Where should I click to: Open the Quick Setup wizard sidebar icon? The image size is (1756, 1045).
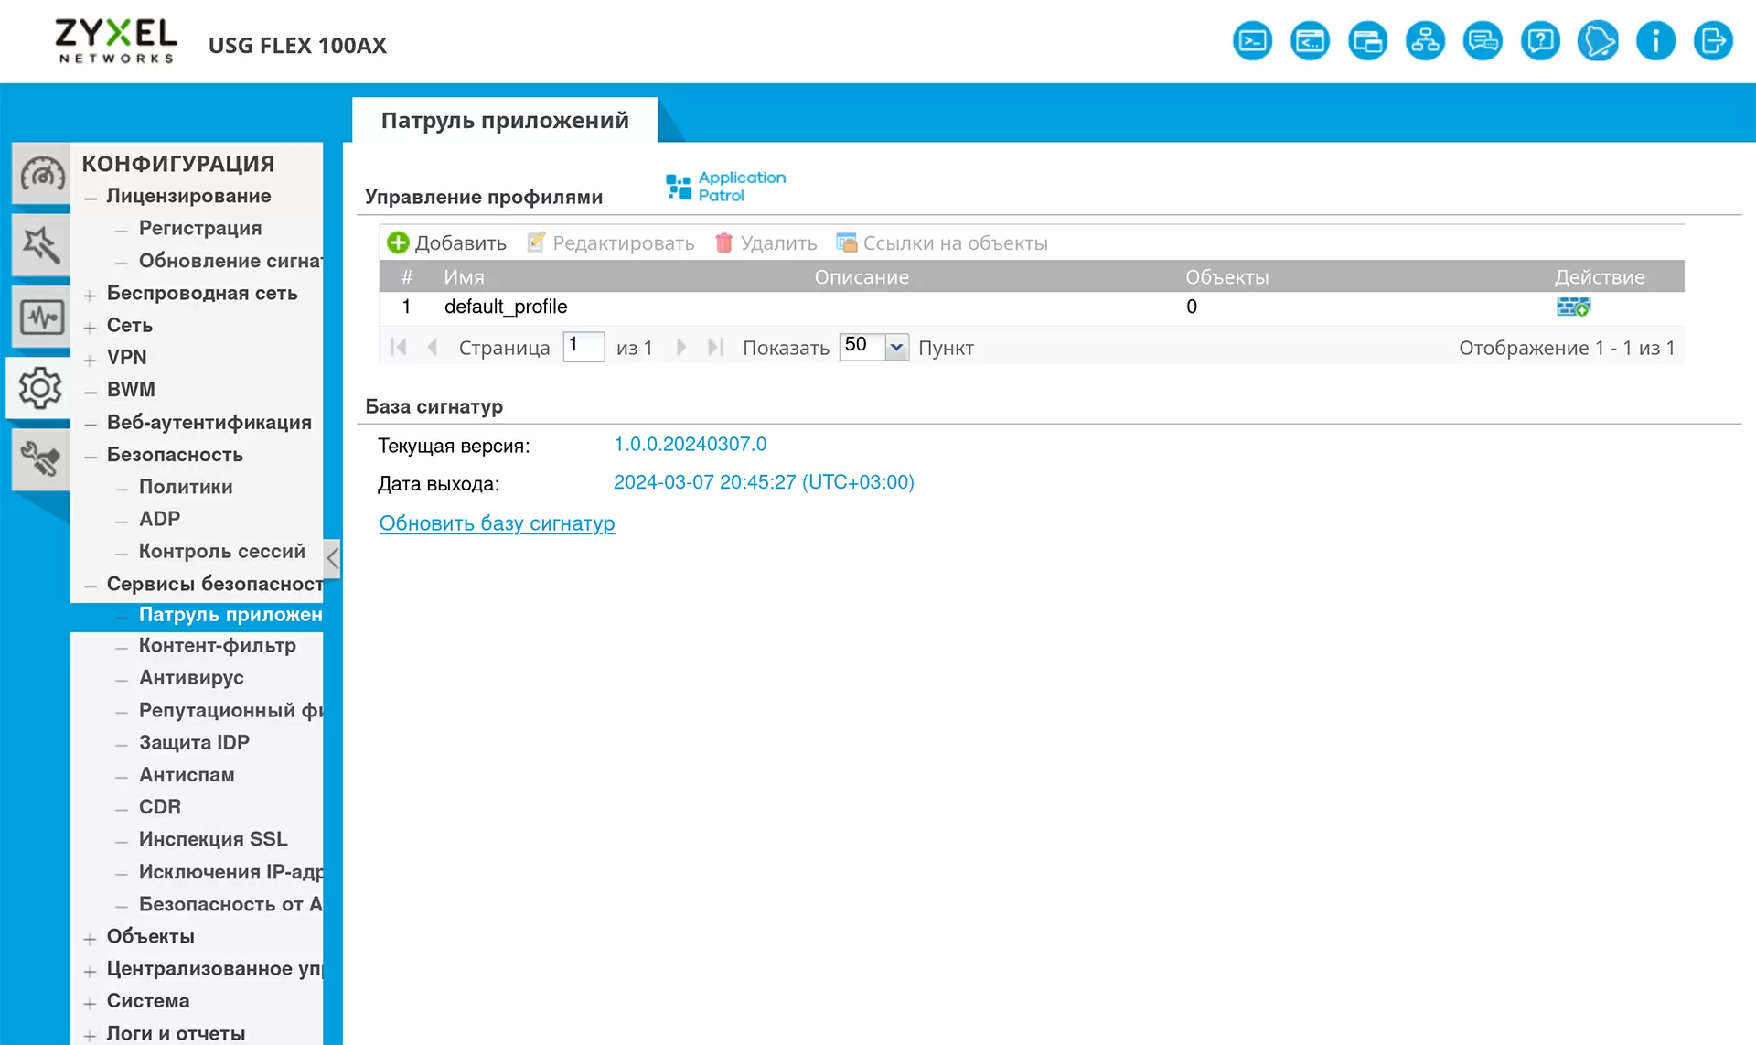(41, 244)
